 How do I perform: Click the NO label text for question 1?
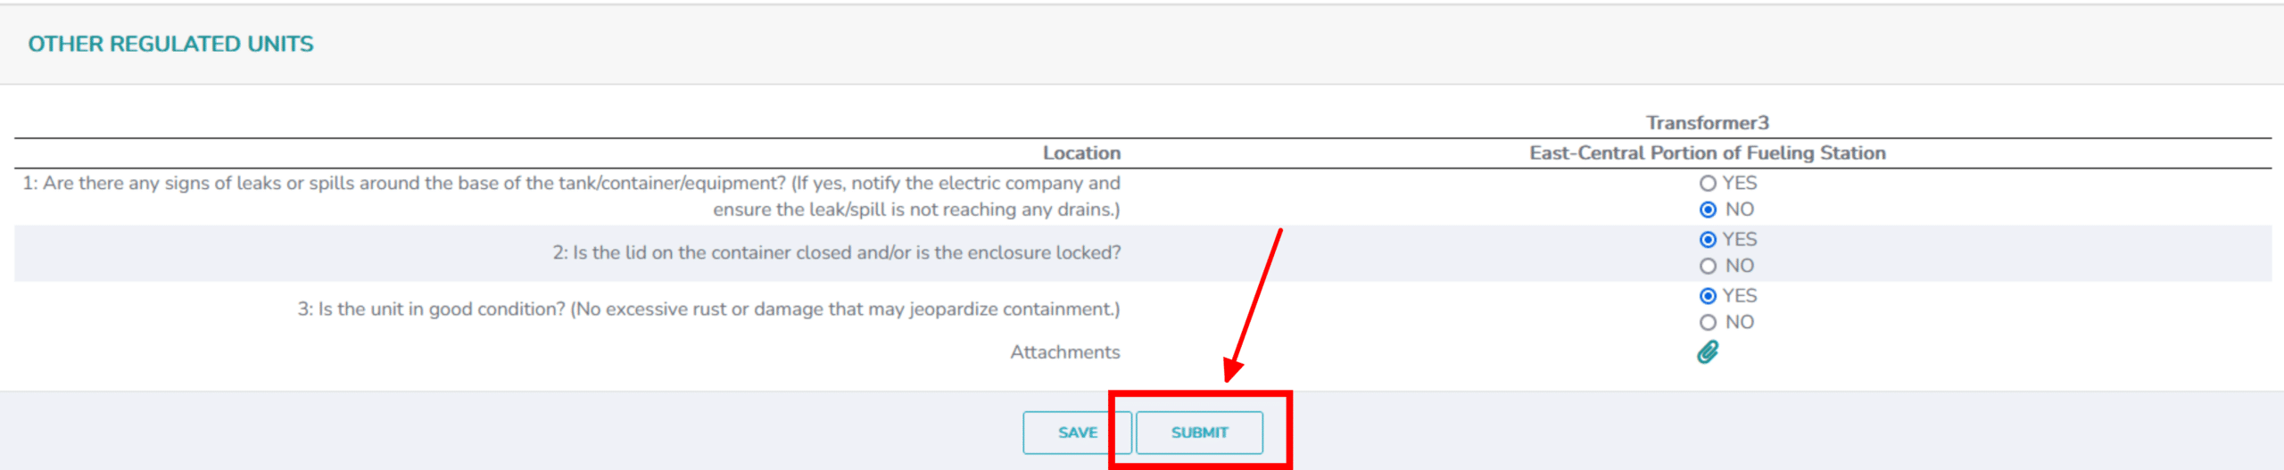point(1739,210)
